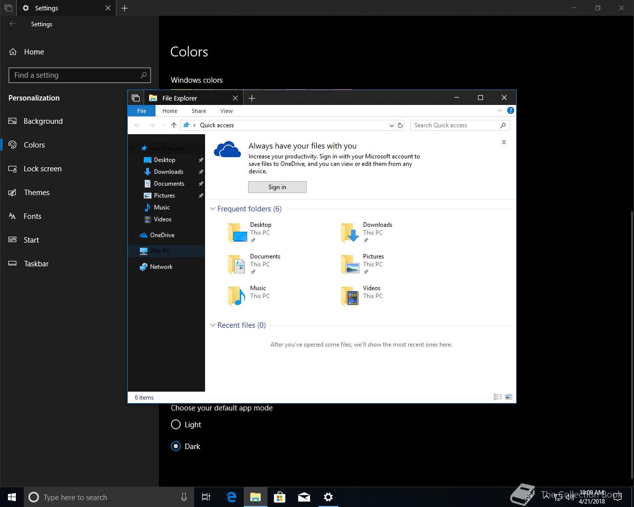Select Network in the navigation pane
This screenshot has height=507, width=634.
click(x=166, y=267)
